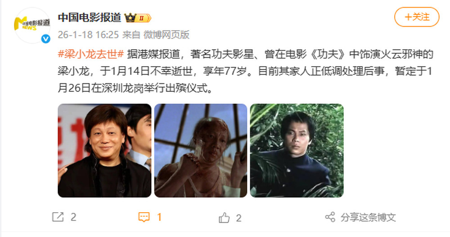Click the repost arrow icon

pos(58,217)
